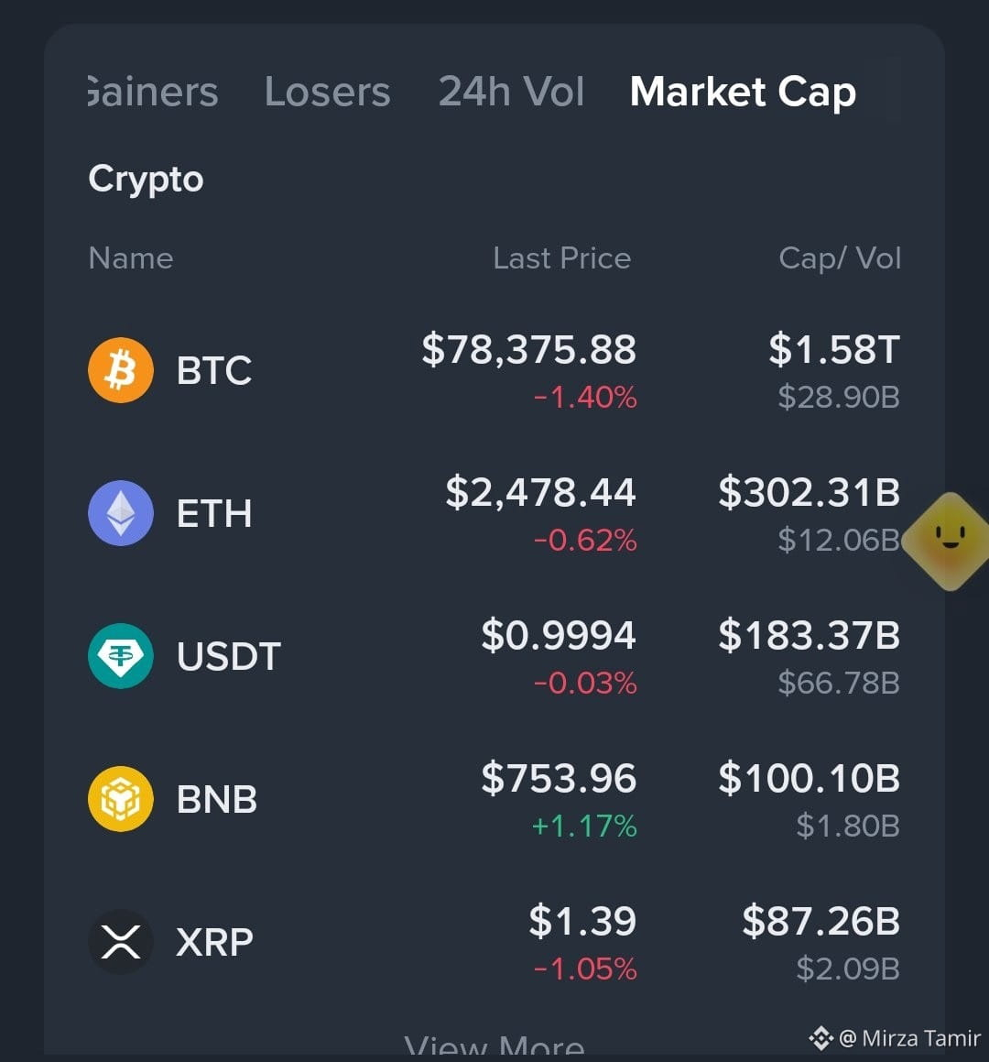
Task: Select the Tether USDT green icon
Action: pos(121,656)
